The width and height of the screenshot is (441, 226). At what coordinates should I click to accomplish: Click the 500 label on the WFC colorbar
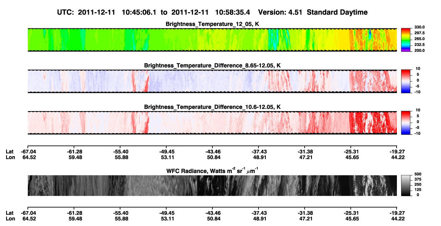coord(418,174)
